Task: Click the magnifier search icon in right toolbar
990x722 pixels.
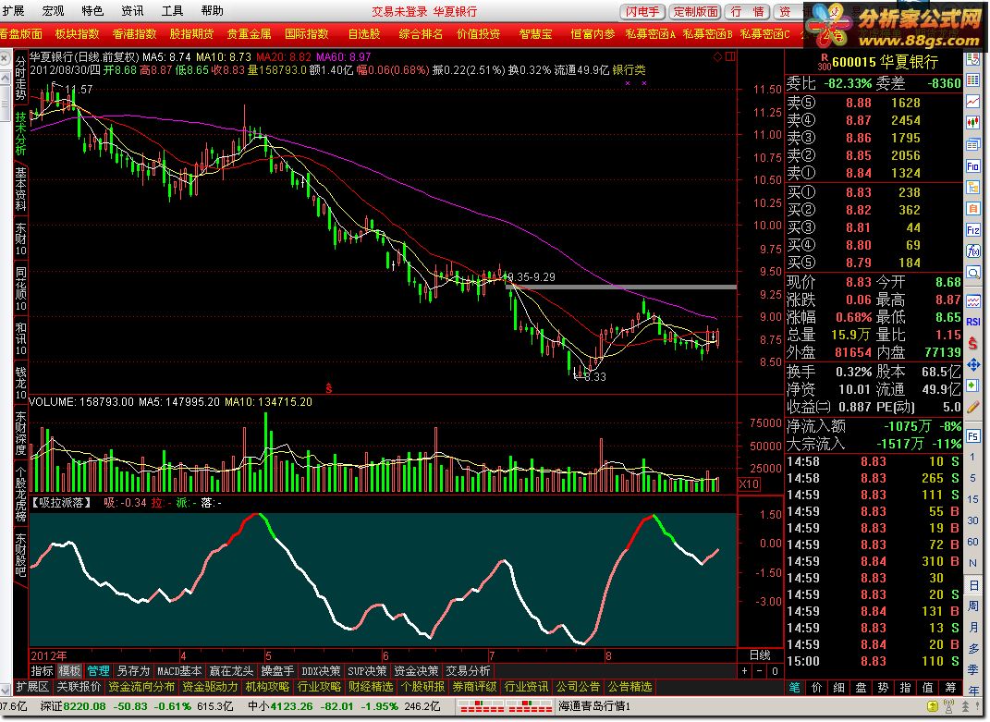Action: [x=973, y=273]
